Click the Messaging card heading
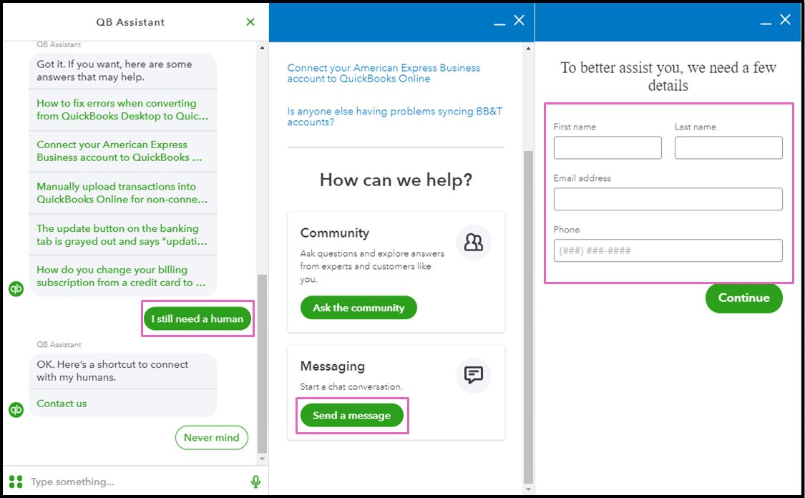The image size is (805, 498). [333, 366]
